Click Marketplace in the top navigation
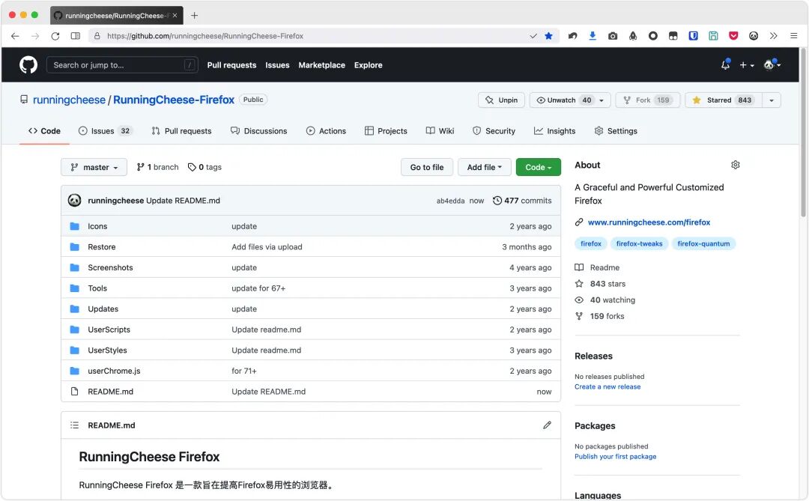 click(x=321, y=65)
